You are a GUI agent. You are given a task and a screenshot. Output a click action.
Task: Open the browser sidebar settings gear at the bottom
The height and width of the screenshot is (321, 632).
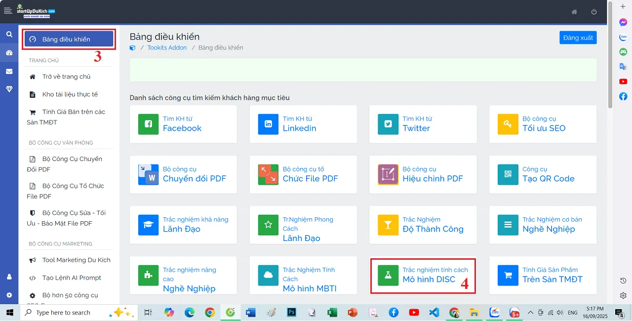pos(623,295)
